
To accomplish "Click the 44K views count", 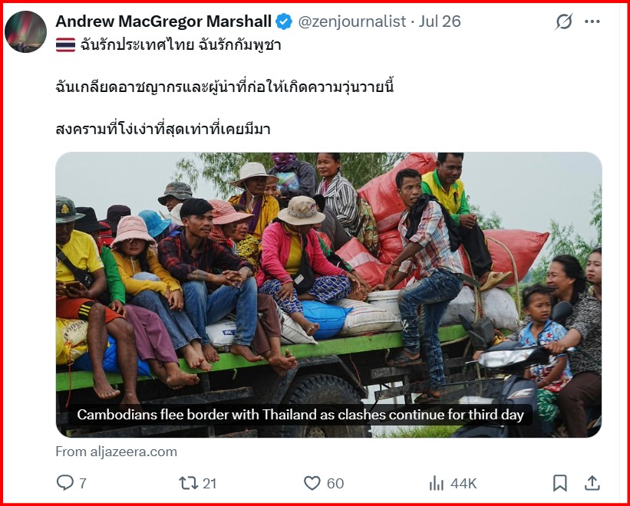I will (463, 484).
